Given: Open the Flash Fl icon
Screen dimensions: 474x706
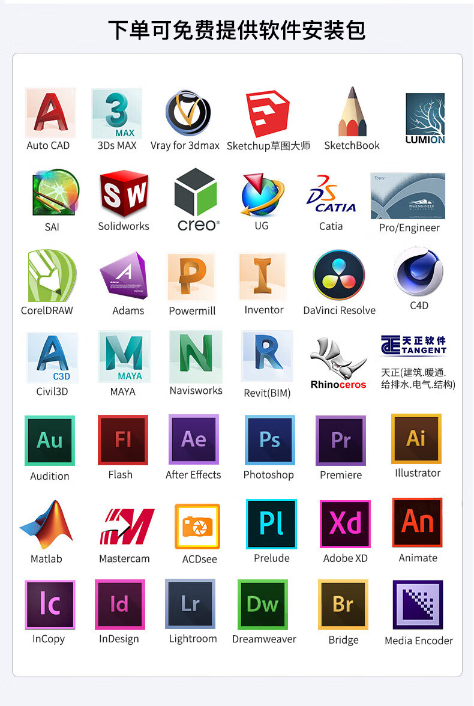Looking at the screenshot, I should click(123, 440).
